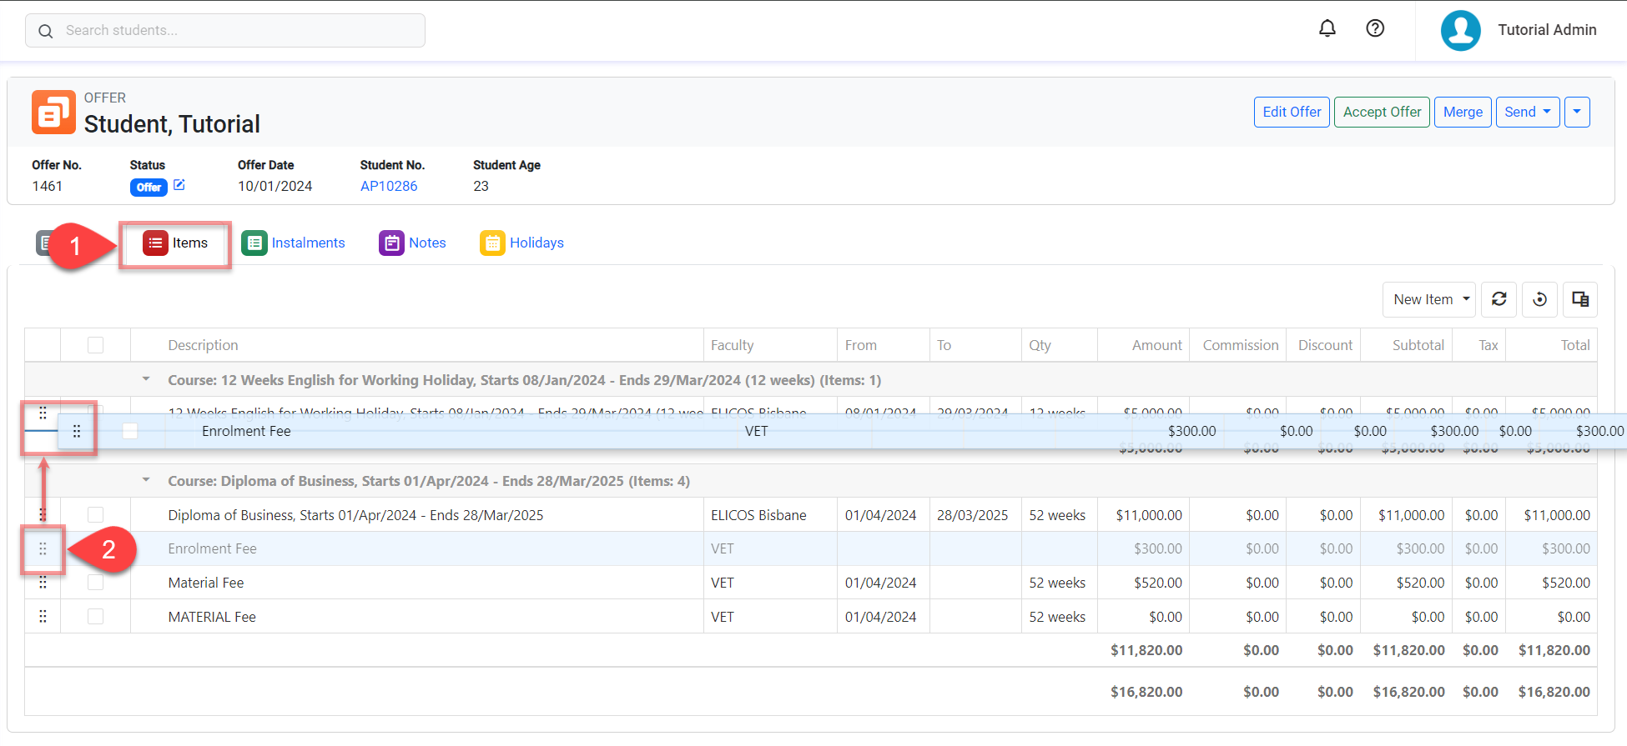The image size is (1627, 746).
Task: Open student number AP10286 link
Action: (x=389, y=186)
